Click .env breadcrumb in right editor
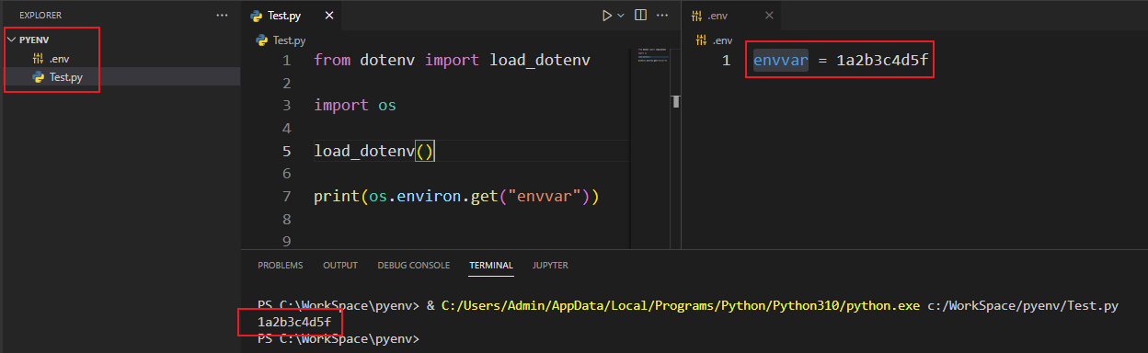This screenshot has width=1148, height=353. coord(722,40)
